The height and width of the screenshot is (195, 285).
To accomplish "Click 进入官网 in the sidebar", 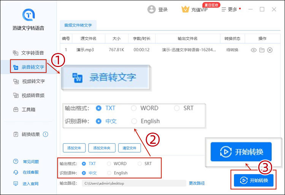I will (x=26, y=184).
